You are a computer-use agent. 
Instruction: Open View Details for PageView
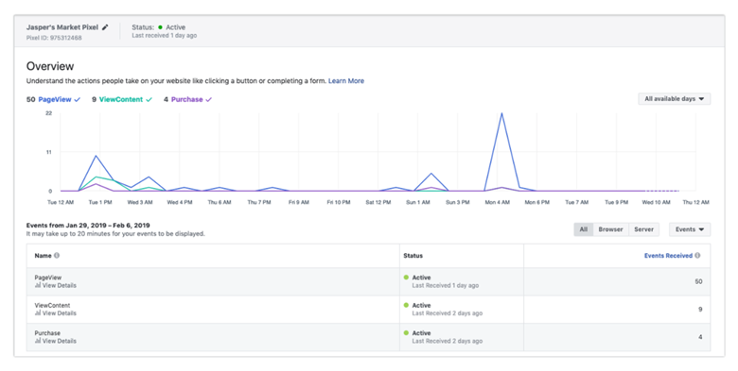coord(60,285)
